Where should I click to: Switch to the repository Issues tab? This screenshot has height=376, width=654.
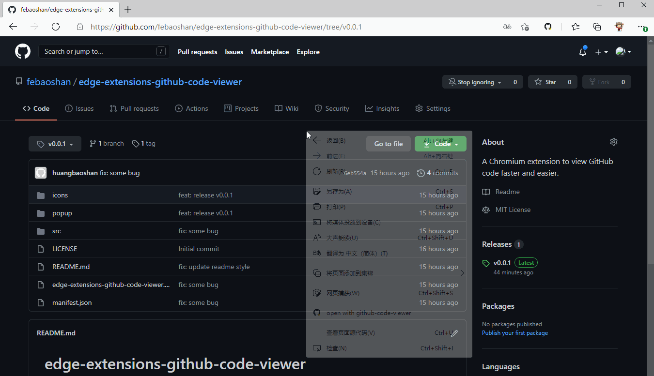tap(79, 108)
